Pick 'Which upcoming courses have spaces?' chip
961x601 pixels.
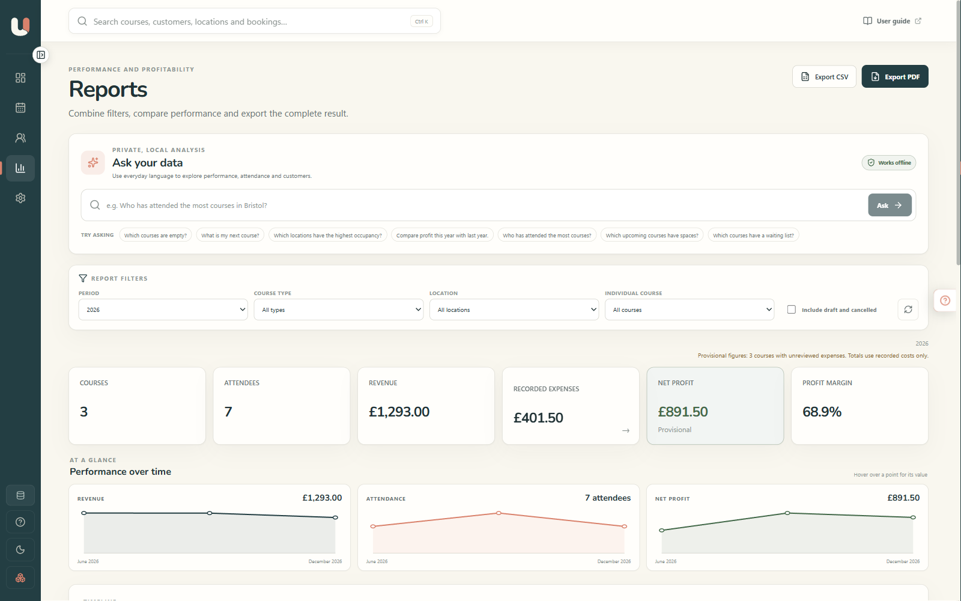pos(652,236)
